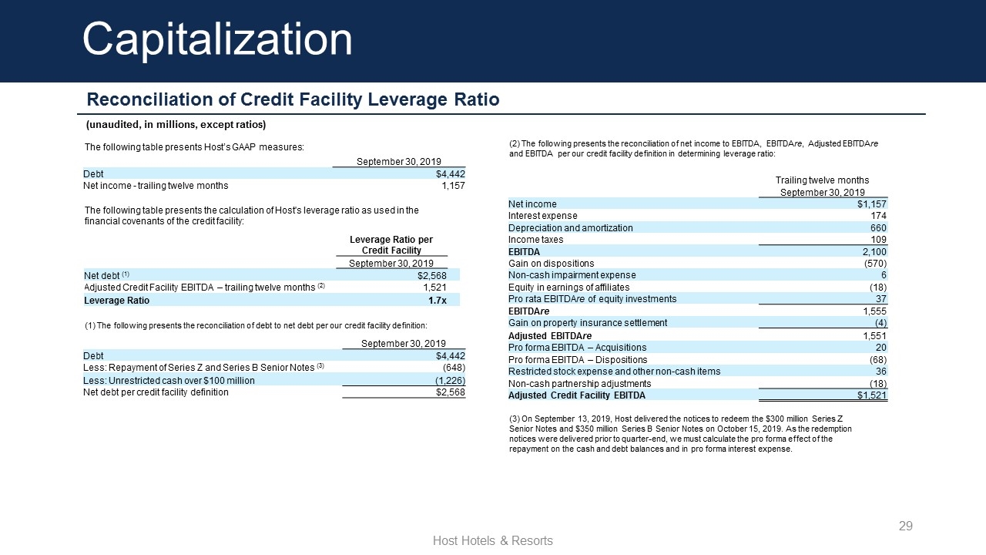Click 'Restricted stock expense and other non-cash items'
The height and width of the screenshot is (555, 986).
click(x=615, y=372)
